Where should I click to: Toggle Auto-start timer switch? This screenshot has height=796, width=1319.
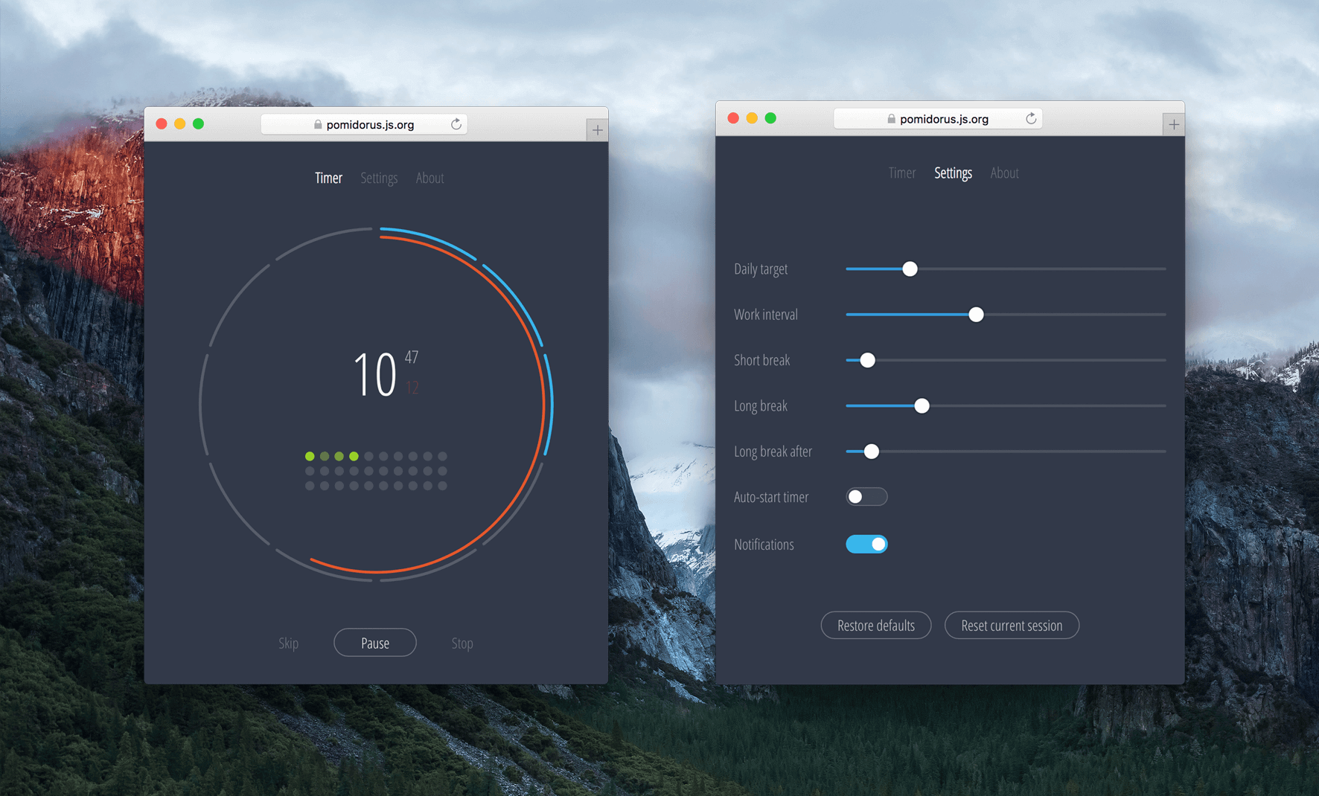[866, 497]
